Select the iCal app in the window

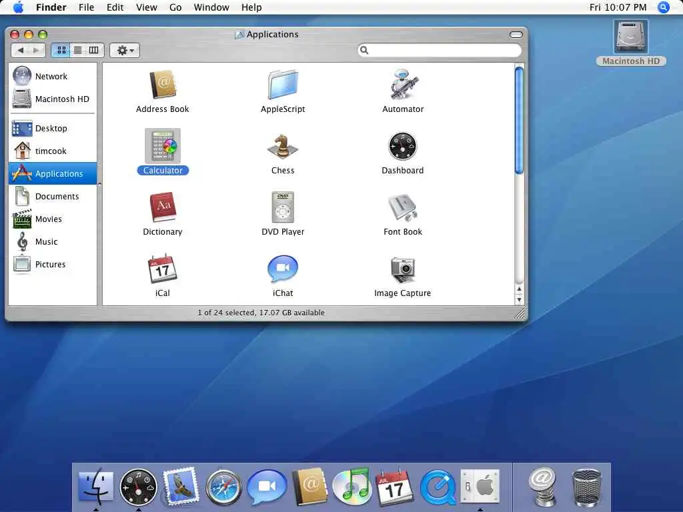pyautogui.click(x=163, y=269)
